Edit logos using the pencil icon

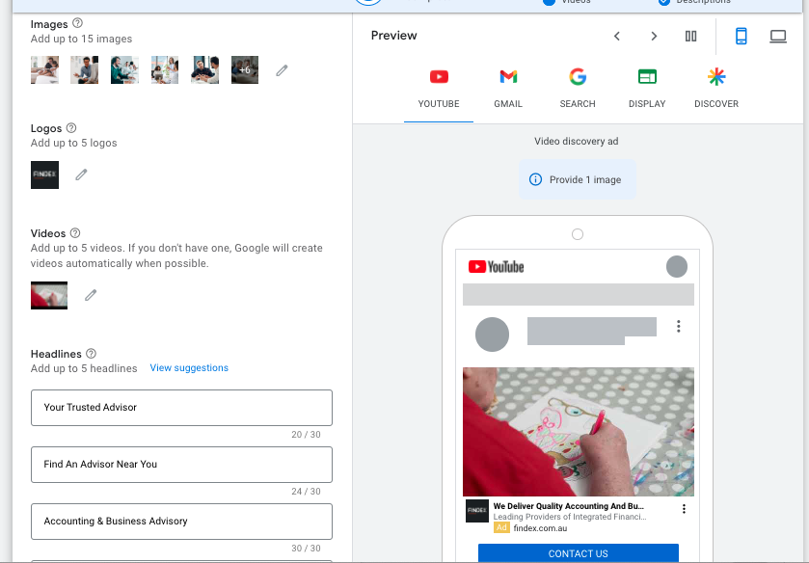coord(82,174)
